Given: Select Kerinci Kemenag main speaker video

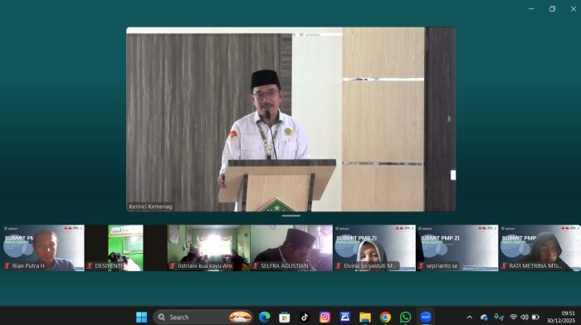Looking at the screenshot, I should (290, 119).
